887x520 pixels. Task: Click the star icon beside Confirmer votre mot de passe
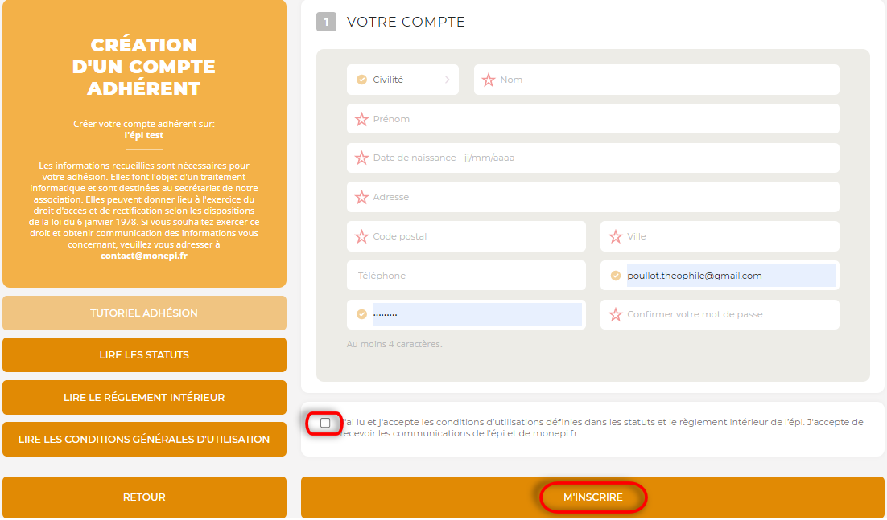pos(616,315)
